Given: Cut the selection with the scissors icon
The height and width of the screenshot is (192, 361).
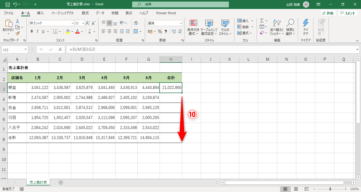Looking at the screenshot, I should [x=17, y=21].
